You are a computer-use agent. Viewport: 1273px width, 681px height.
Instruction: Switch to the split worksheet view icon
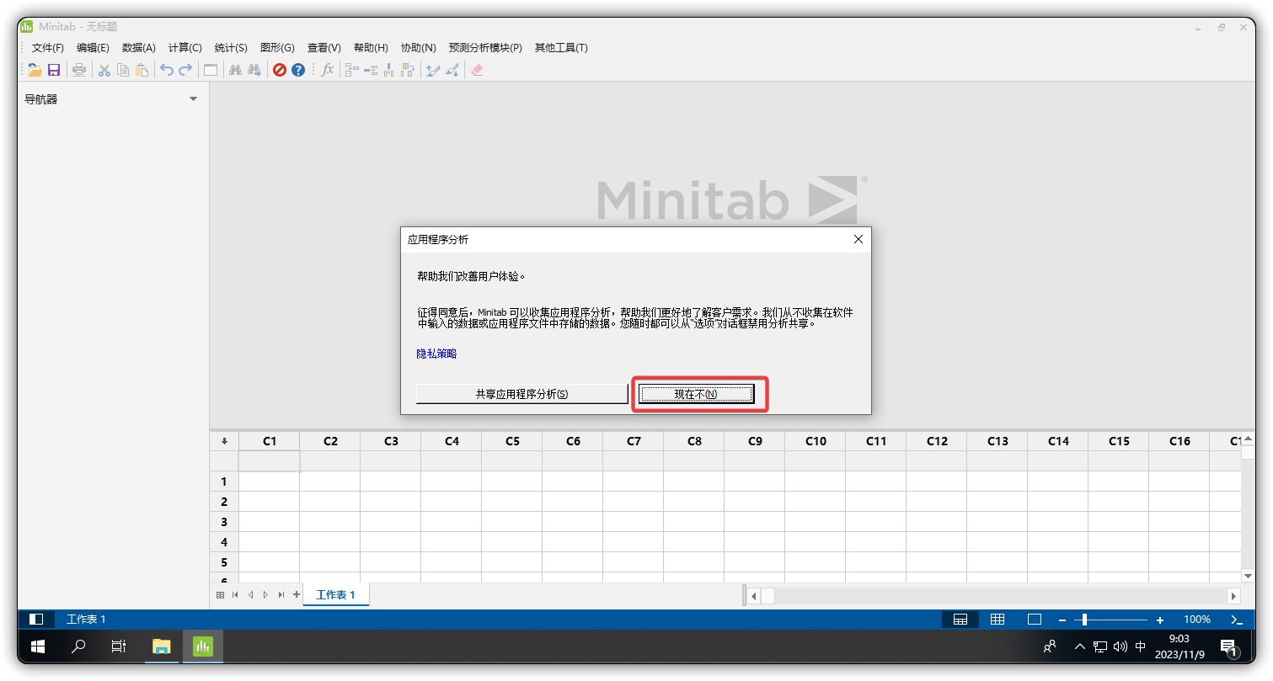coord(960,620)
